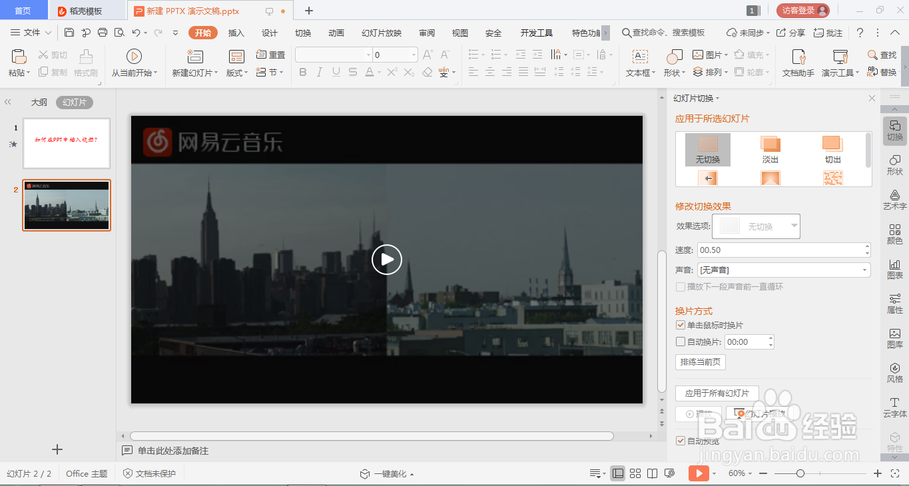The image size is (909, 486).
Task: Click the Print icon in quick access toolbar
Action: pyautogui.click(x=102, y=33)
